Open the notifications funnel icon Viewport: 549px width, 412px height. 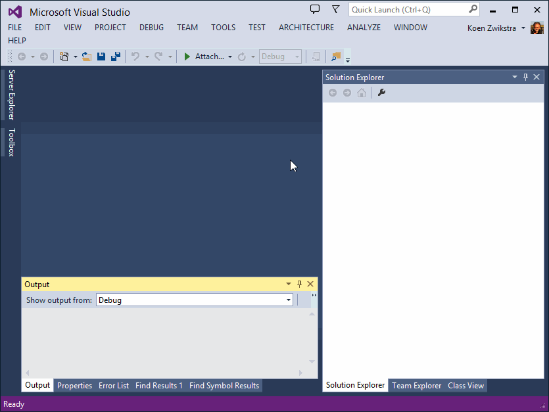point(336,9)
